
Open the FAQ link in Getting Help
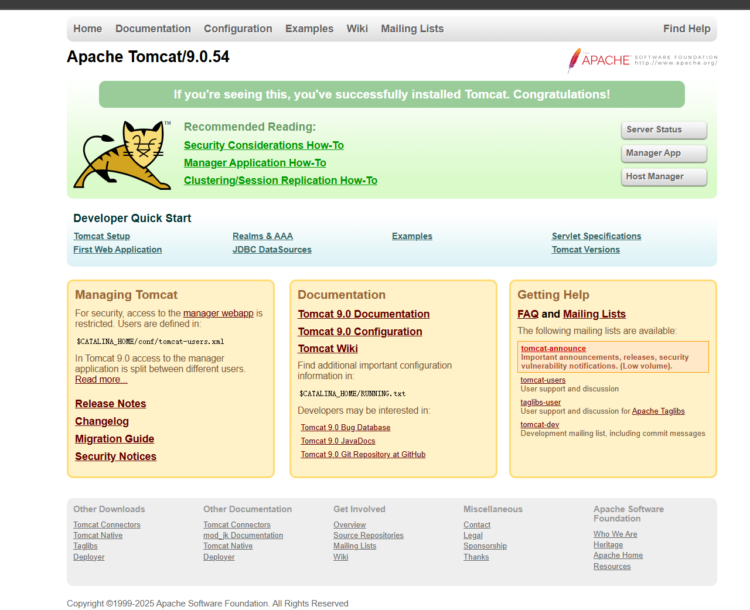click(528, 314)
